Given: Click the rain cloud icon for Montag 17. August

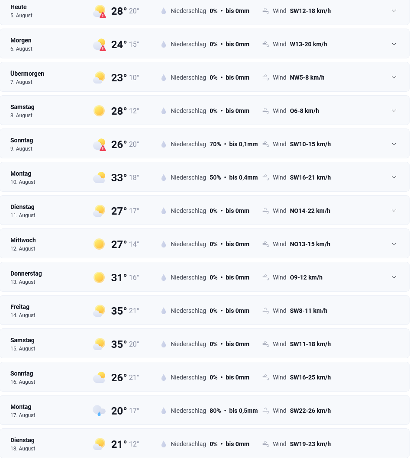Looking at the screenshot, I should click(99, 411).
